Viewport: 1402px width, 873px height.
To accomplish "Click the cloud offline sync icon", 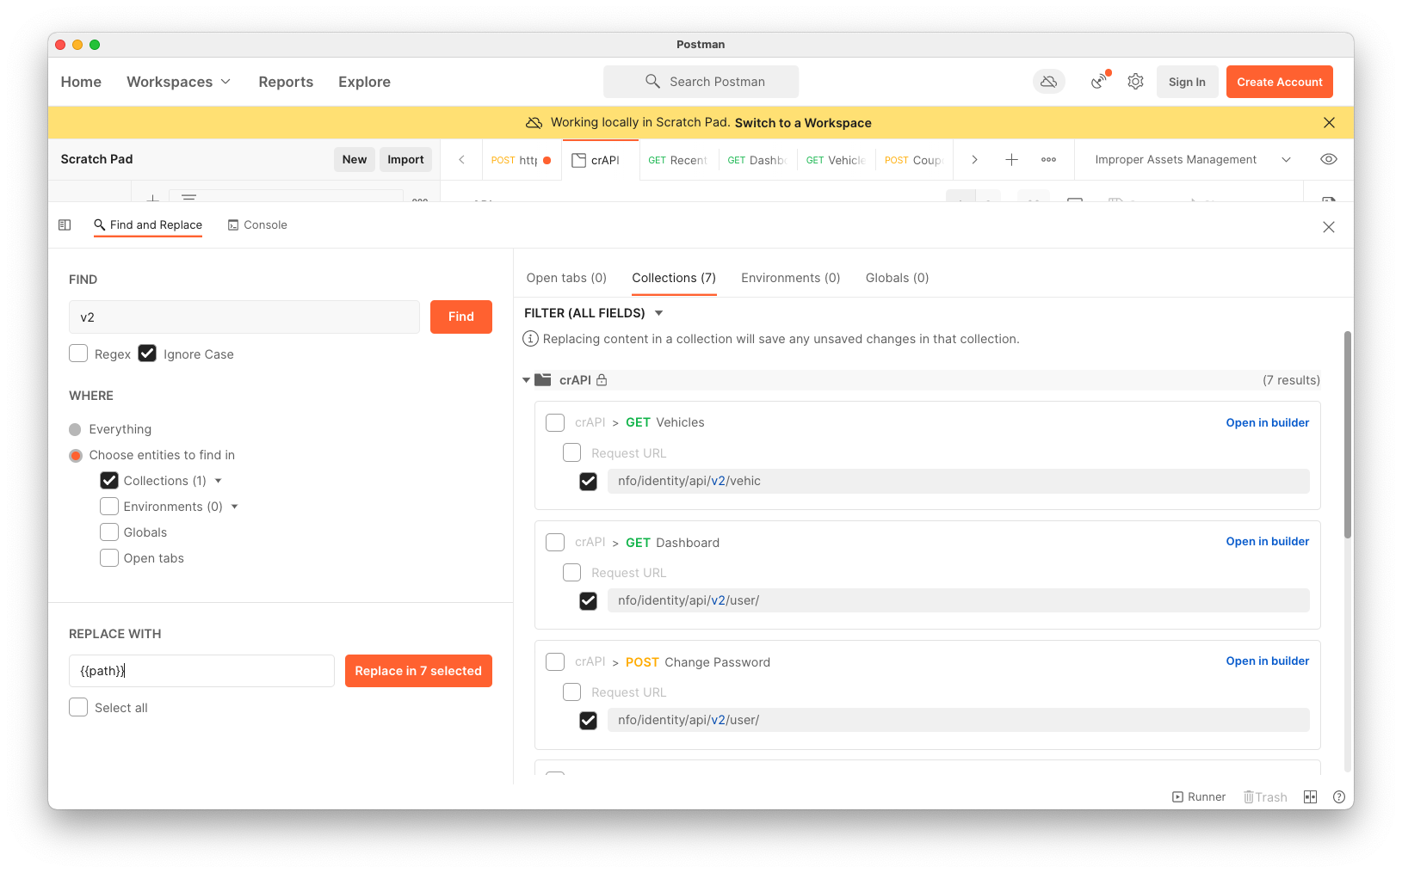I will [x=1048, y=82].
